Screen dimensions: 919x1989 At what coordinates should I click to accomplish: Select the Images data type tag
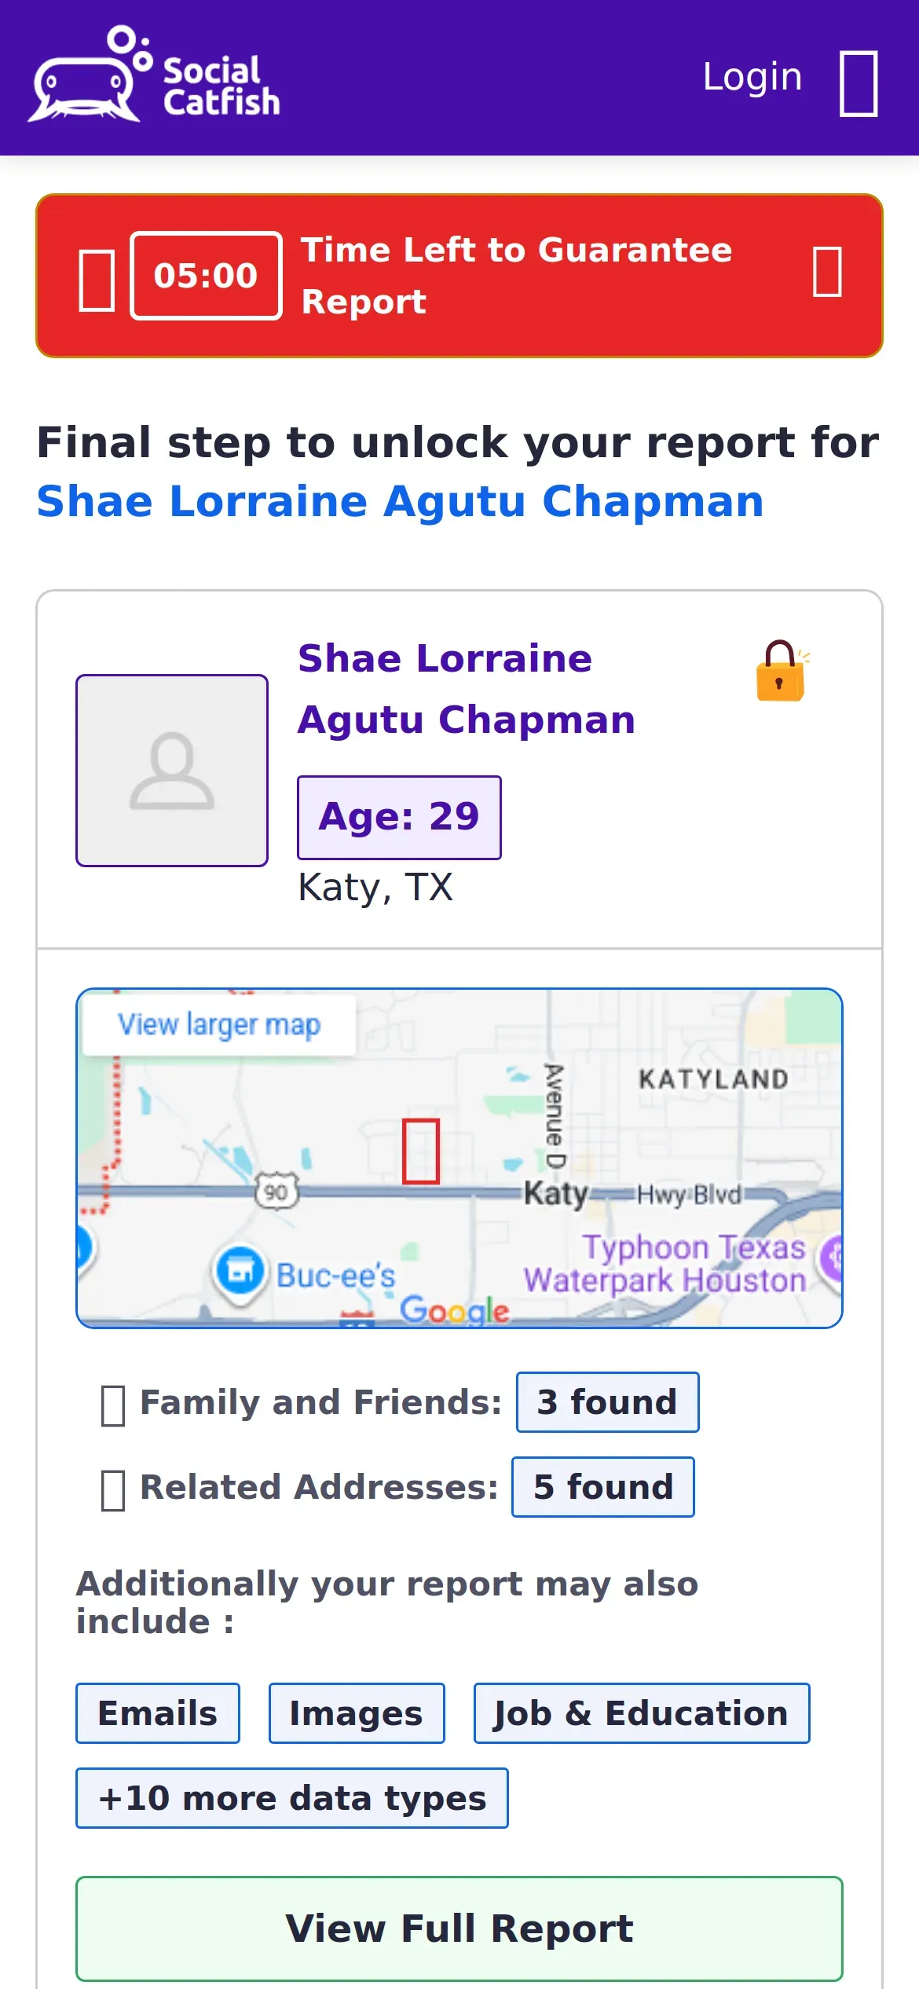[x=357, y=1712]
